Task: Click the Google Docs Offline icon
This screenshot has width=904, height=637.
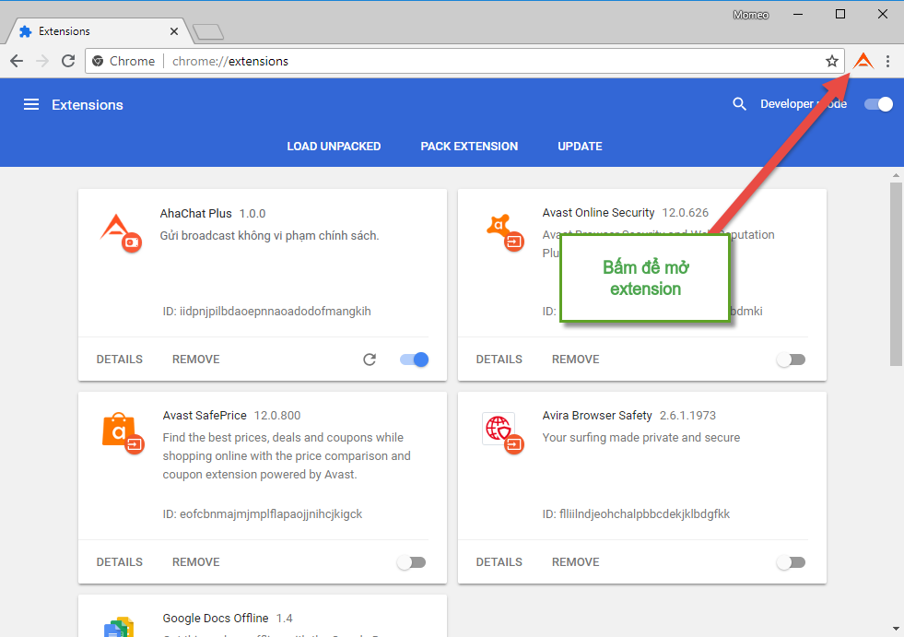Action: coord(119,627)
